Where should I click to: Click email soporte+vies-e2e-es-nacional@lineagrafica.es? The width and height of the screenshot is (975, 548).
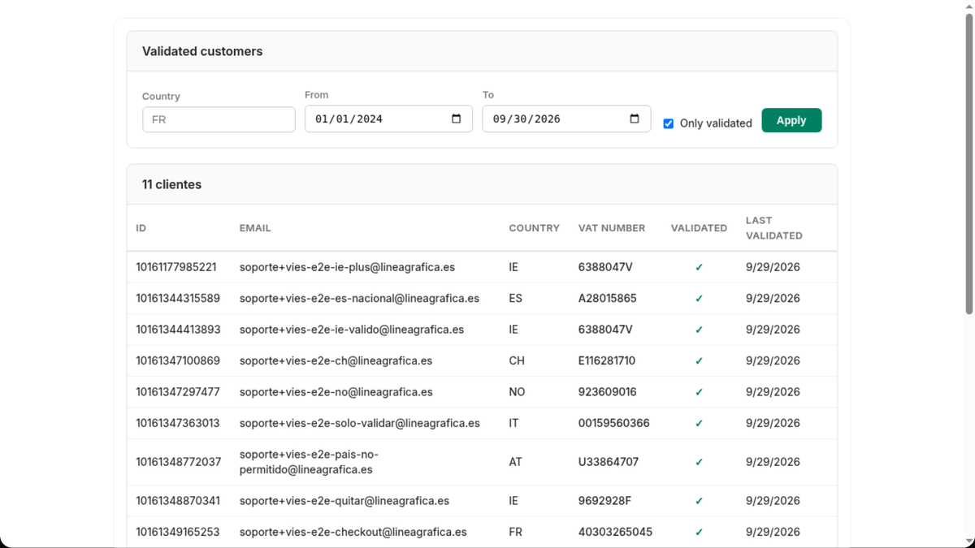(359, 298)
